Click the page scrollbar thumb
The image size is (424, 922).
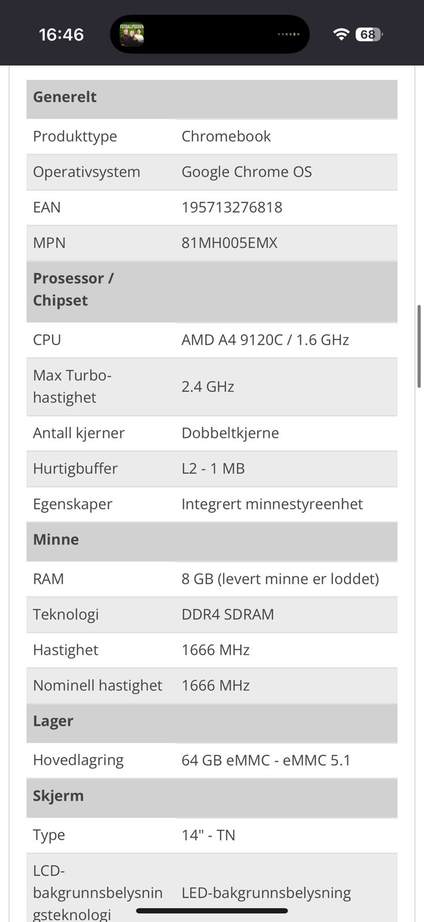tap(419, 347)
